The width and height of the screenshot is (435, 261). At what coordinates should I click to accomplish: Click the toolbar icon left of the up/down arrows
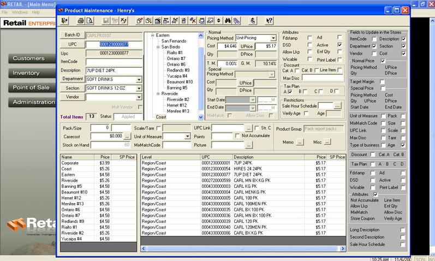pos(210,21)
